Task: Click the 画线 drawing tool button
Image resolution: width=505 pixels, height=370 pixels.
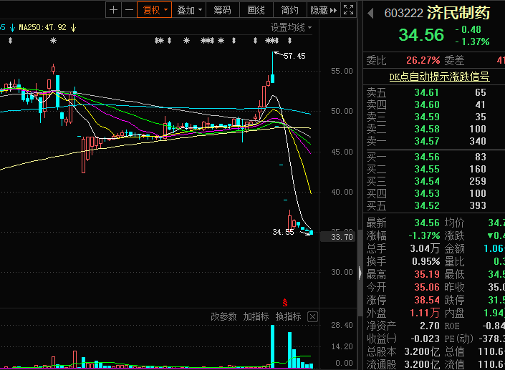Action: pyautogui.click(x=256, y=10)
